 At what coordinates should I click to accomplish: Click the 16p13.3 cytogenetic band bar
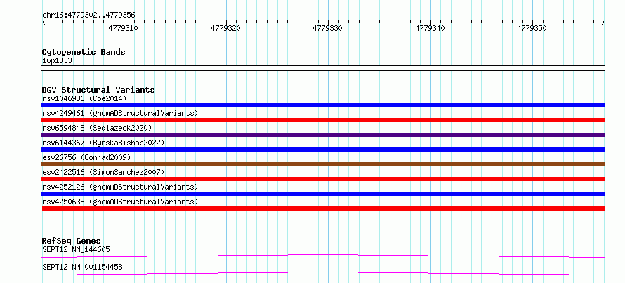pyautogui.click(x=323, y=68)
